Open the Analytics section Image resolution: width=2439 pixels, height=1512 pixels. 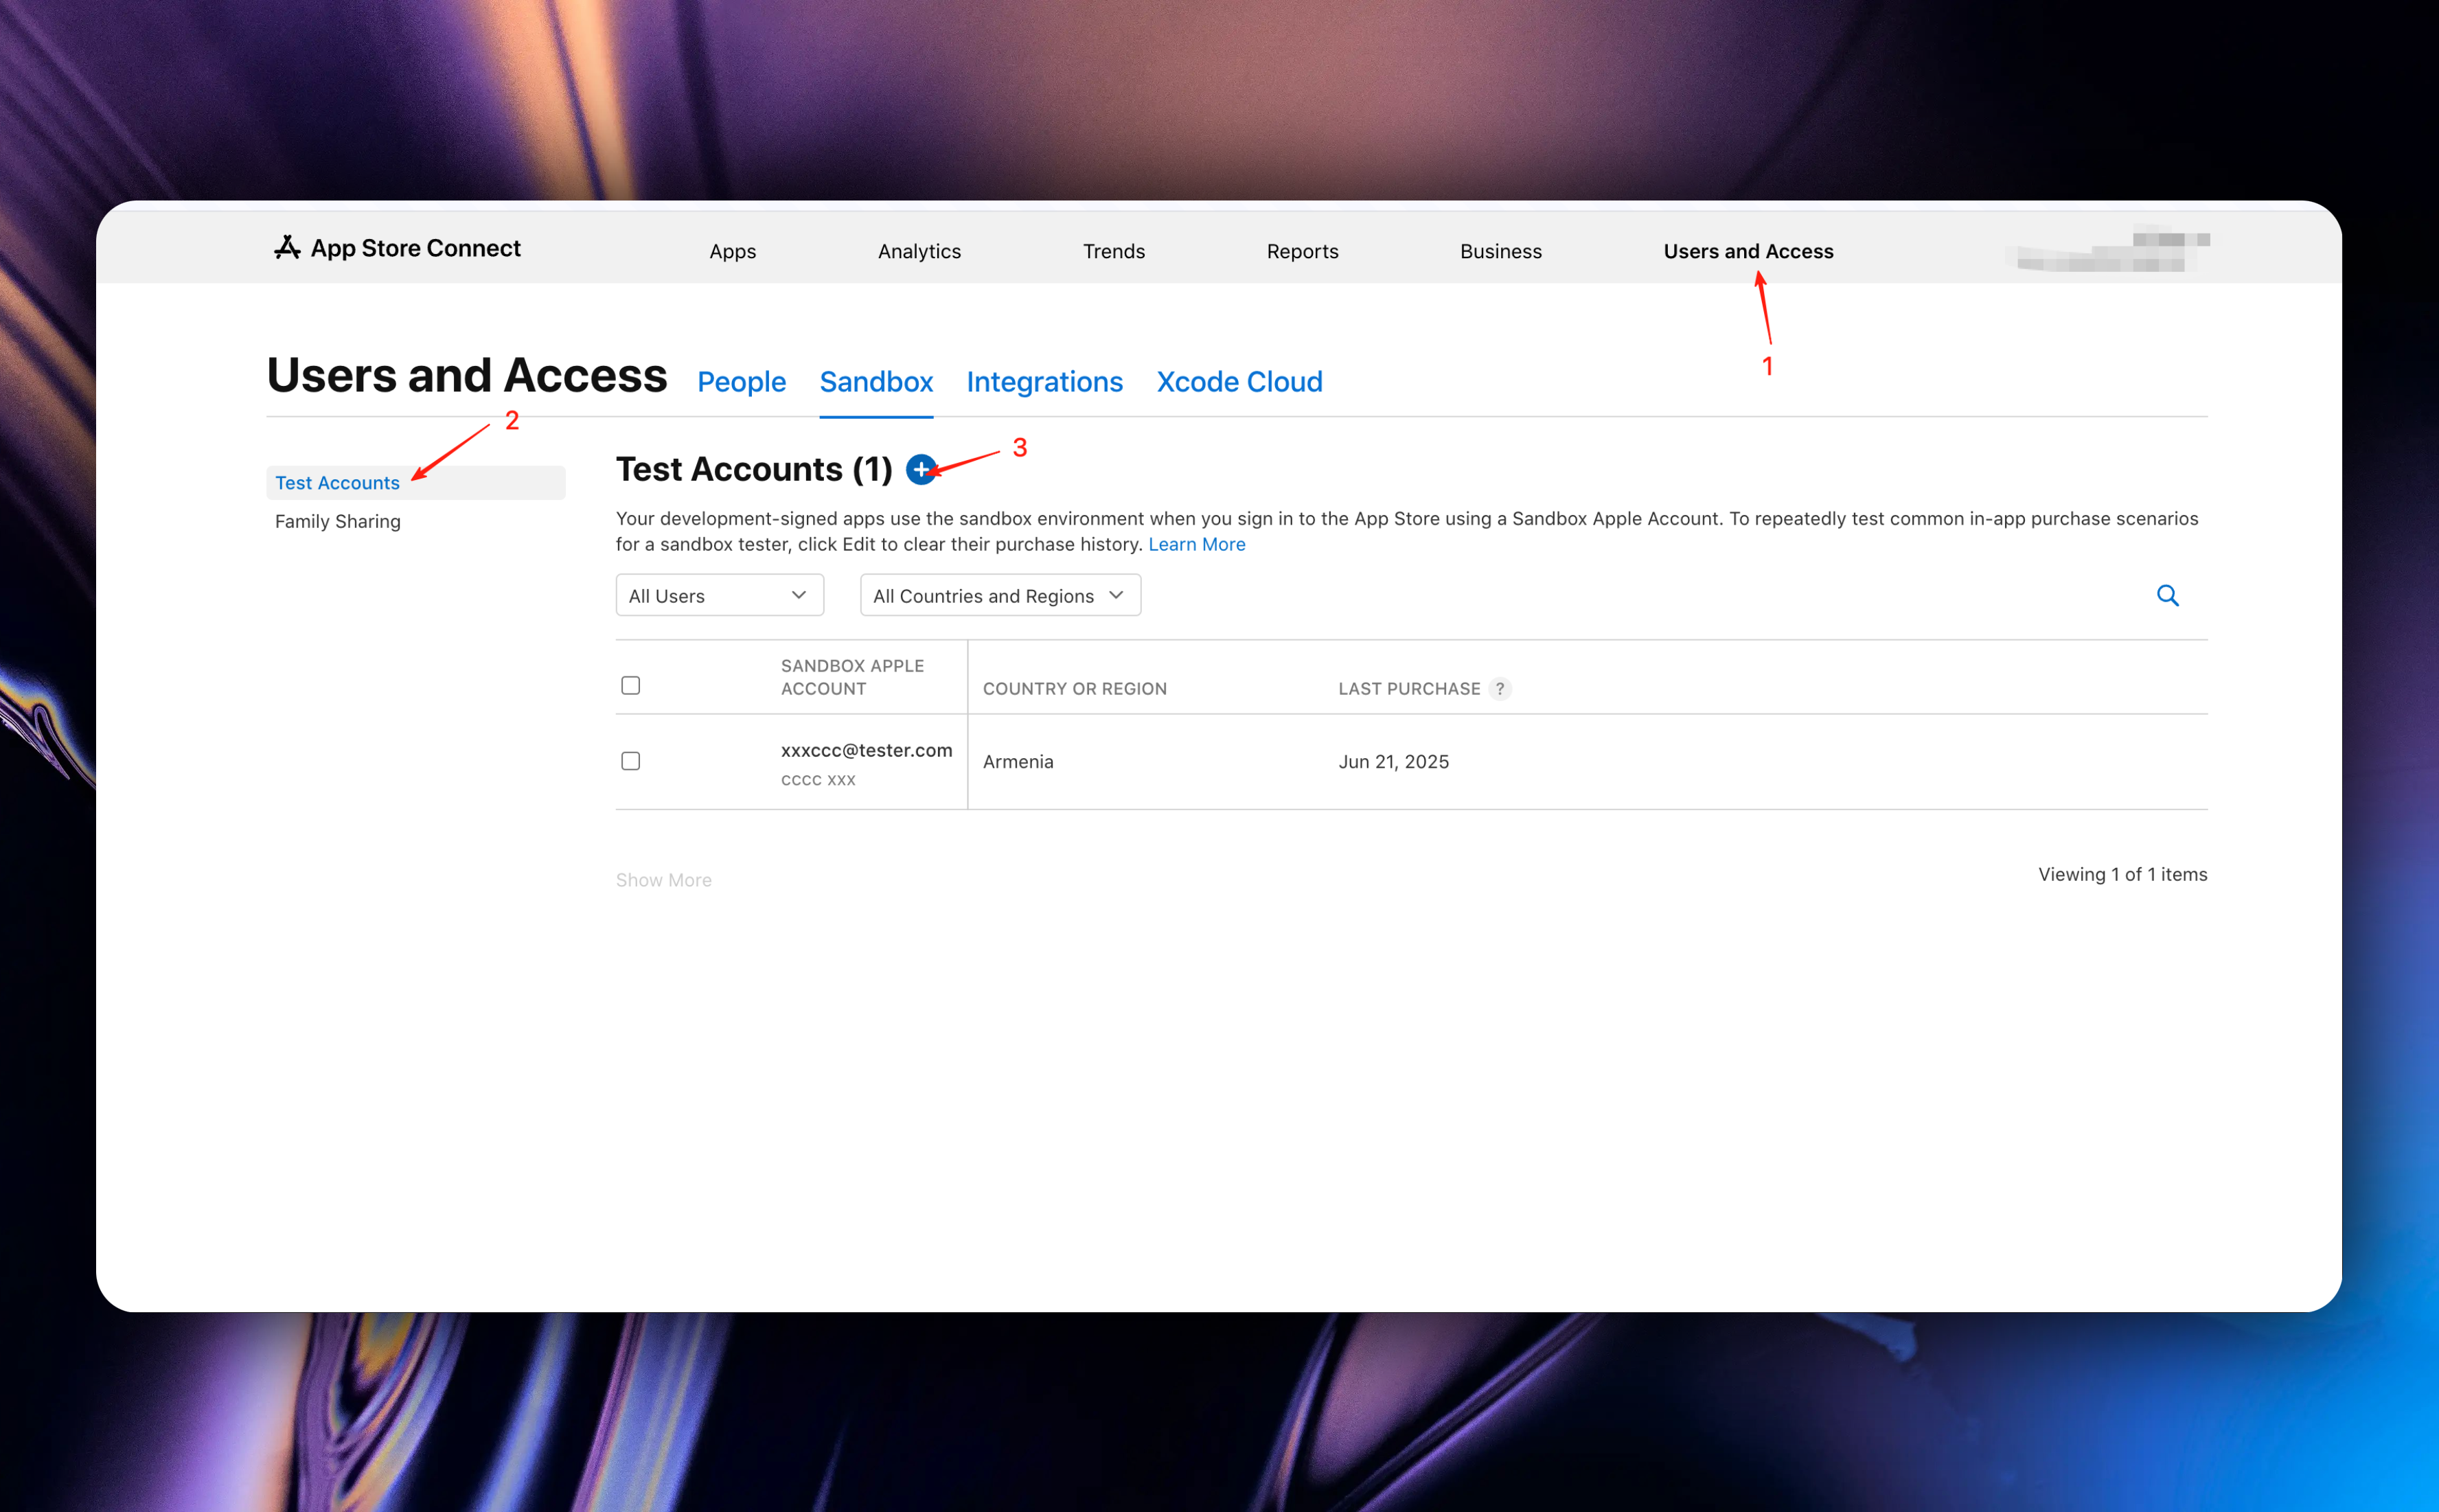(x=919, y=251)
